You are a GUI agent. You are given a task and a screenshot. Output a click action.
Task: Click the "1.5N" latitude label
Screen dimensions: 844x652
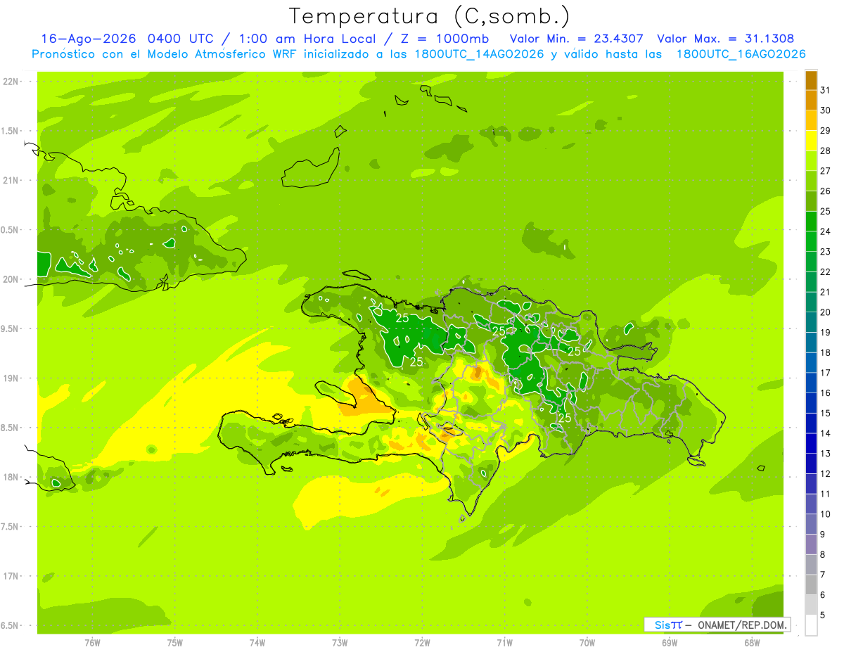[11, 131]
